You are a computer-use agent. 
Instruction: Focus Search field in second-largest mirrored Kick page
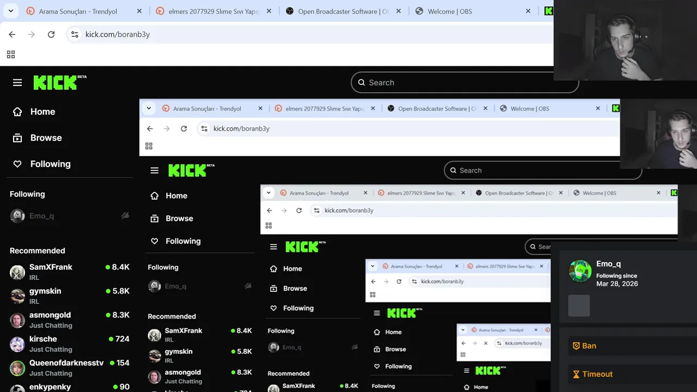tap(543, 170)
